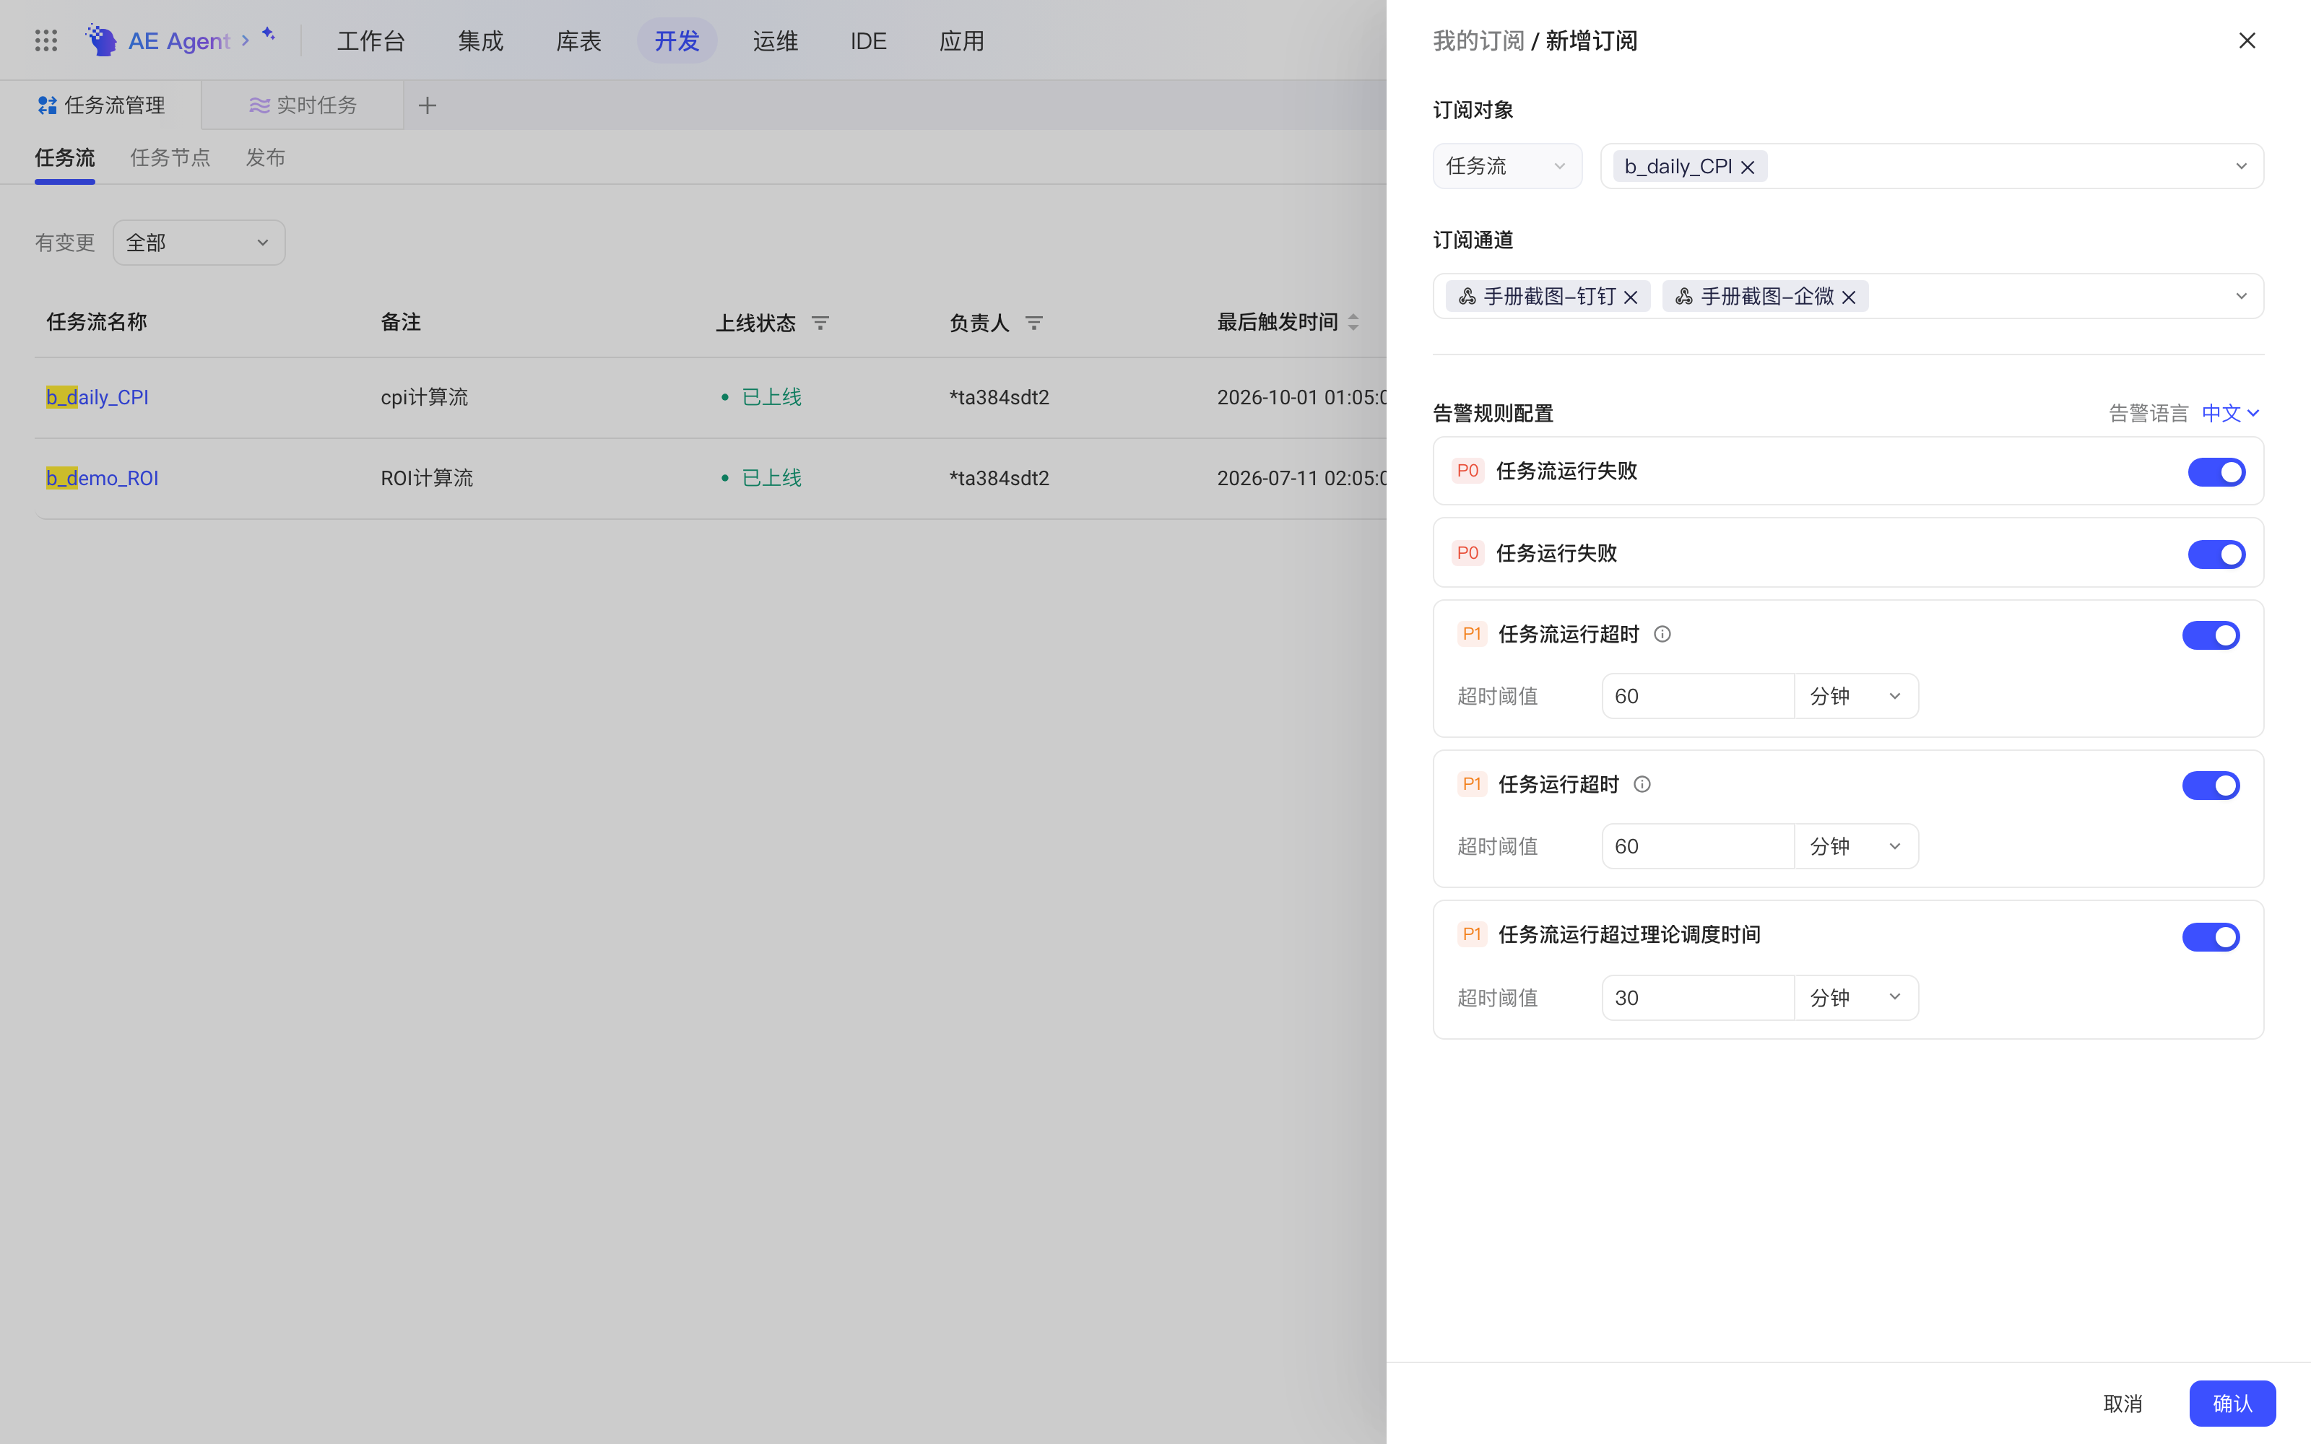Image resolution: width=2311 pixels, height=1444 pixels.
Task: Toggle the 任务流运行失败 alert switch
Action: pos(2216,471)
